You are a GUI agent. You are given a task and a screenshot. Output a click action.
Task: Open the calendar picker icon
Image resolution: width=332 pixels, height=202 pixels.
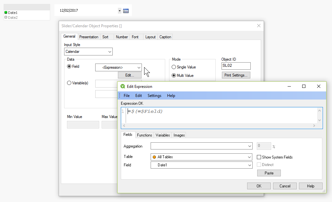click(x=126, y=11)
